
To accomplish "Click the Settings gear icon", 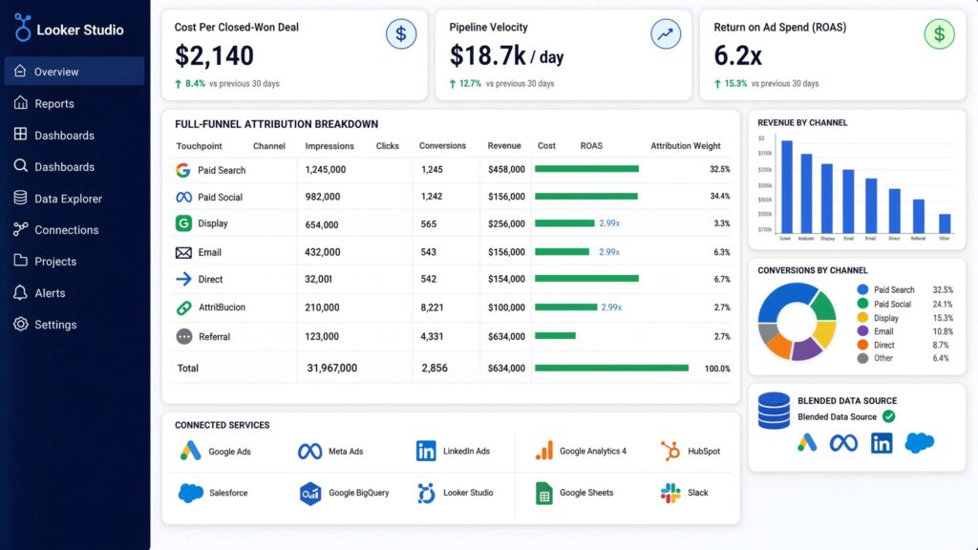I will click(x=21, y=325).
